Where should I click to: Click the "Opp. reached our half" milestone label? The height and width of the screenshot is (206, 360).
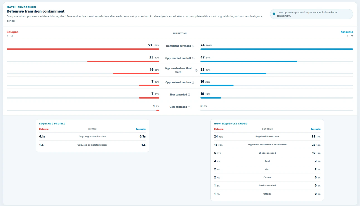point(178,58)
